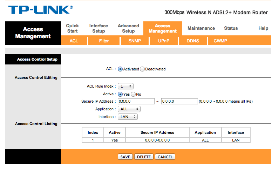Go to the Status tab

point(231,28)
